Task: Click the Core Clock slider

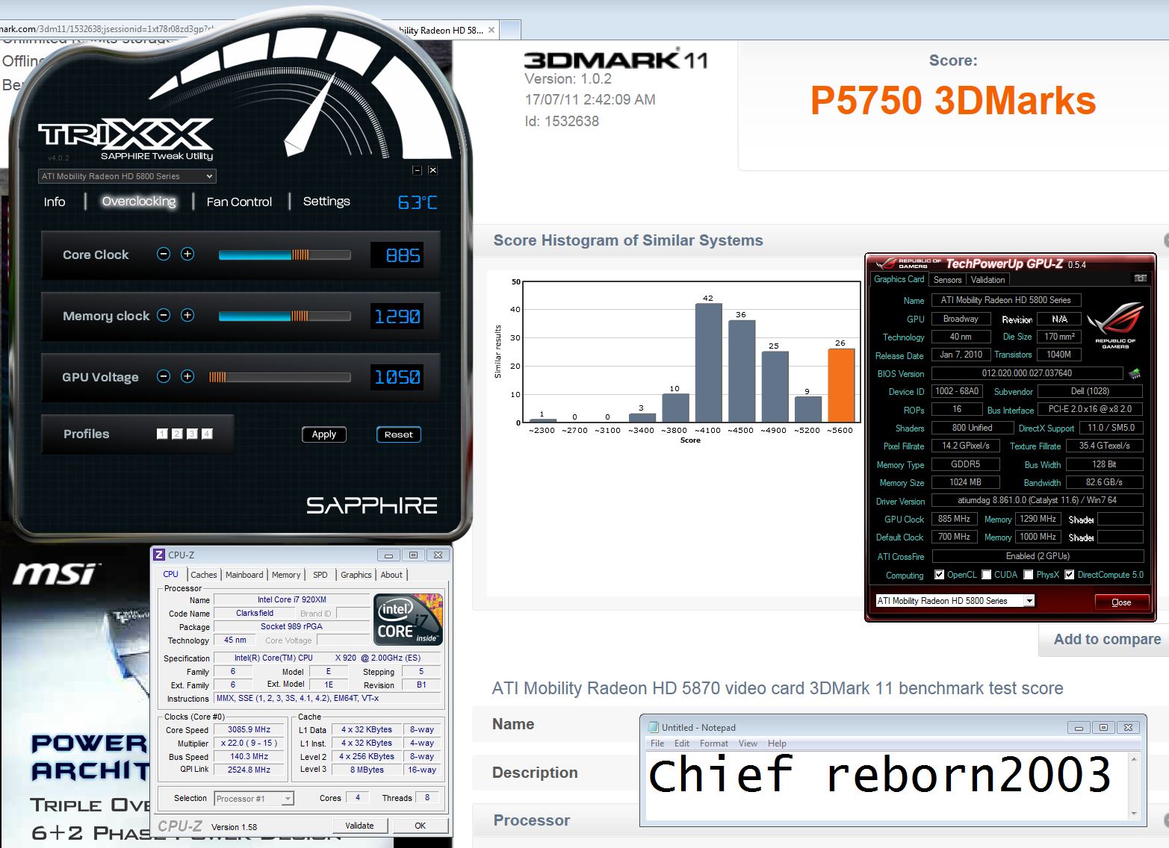Action: point(285,255)
